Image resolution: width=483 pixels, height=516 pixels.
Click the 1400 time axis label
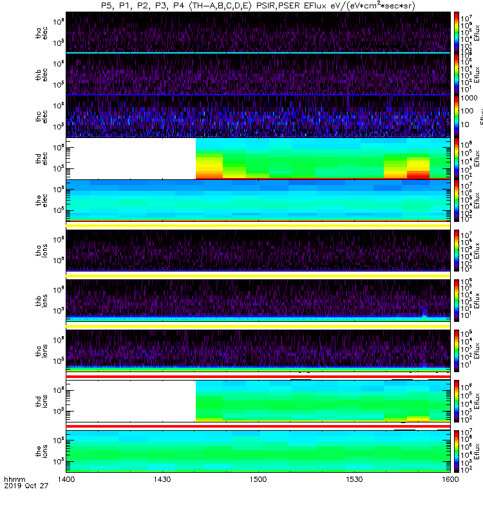66,479
